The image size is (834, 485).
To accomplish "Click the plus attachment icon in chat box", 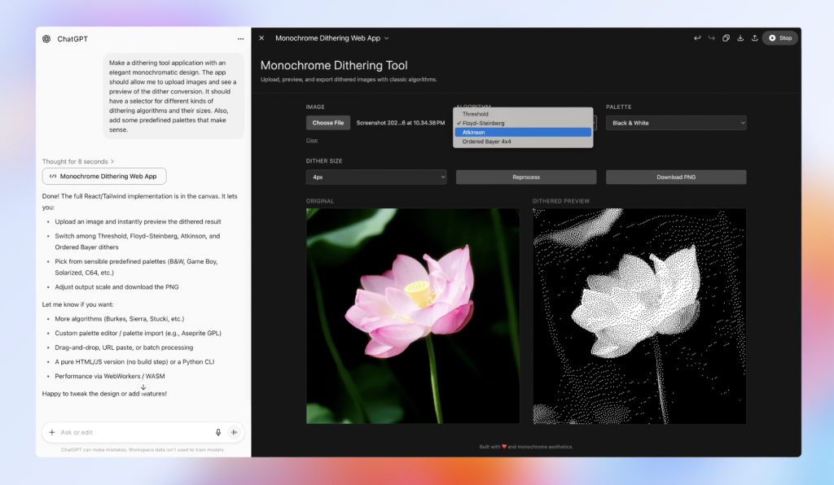I will click(52, 432).
